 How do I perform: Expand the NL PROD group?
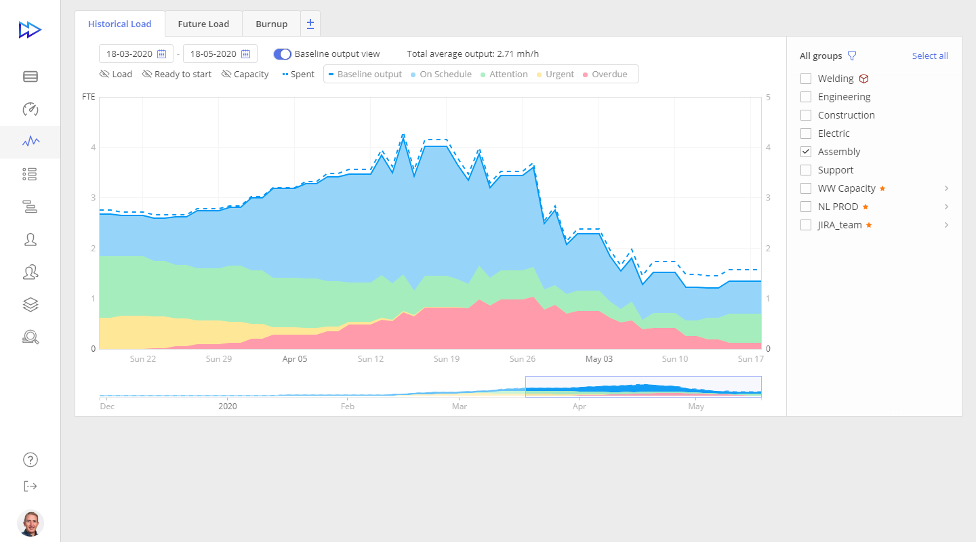[x=946, y=207]
